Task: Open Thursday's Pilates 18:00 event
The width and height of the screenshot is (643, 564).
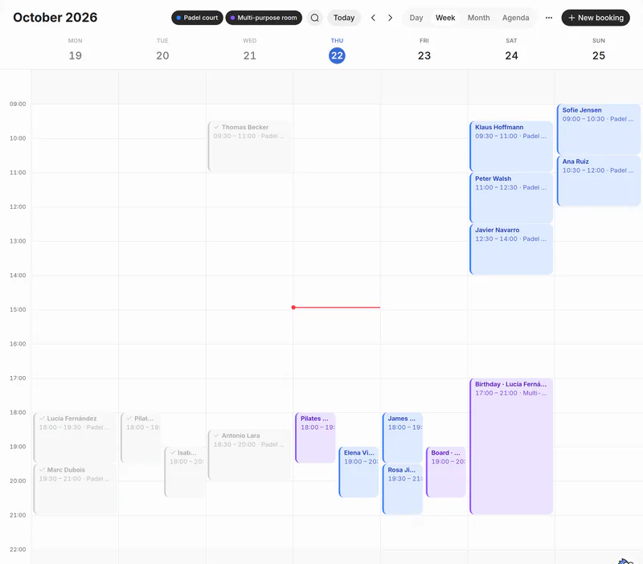Action: click(315, 437)
